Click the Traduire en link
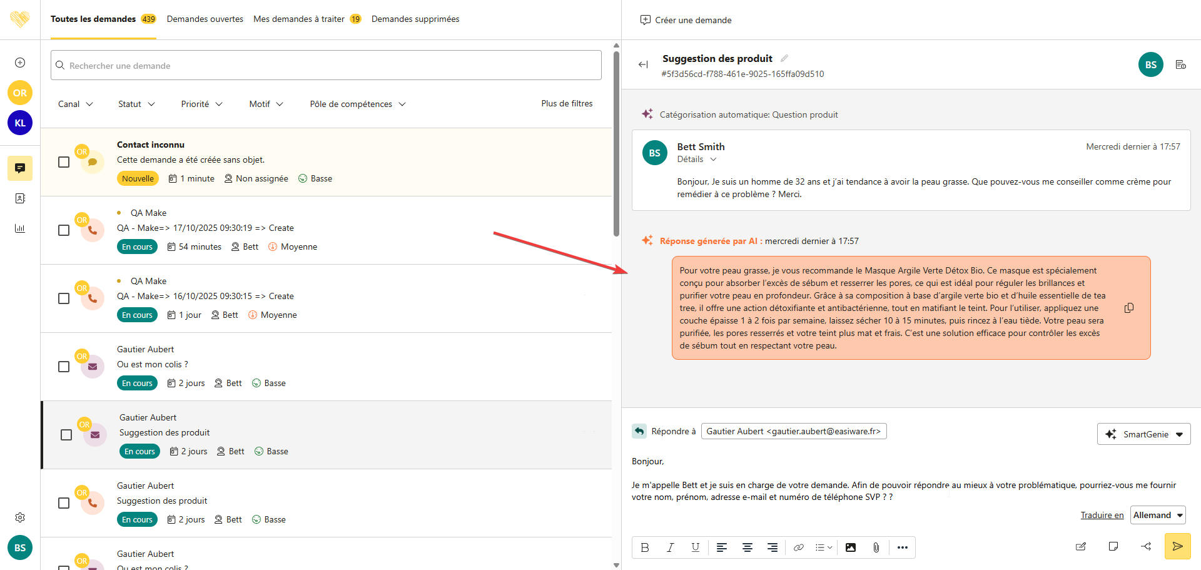1201x570 pixels. 1102,515
